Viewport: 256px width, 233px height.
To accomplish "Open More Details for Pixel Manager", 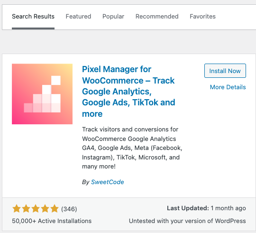I will (x=228, y=87).
